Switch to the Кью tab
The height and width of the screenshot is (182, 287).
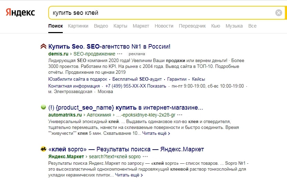(216, 26)
